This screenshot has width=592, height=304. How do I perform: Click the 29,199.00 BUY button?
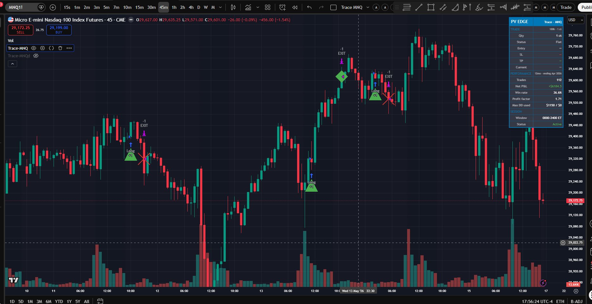tap(59, 30)
